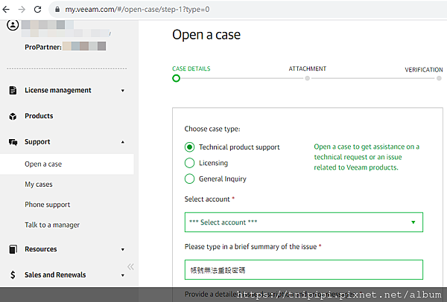
Task: Click the Open a case page heading
Action: tap(206, 35)
